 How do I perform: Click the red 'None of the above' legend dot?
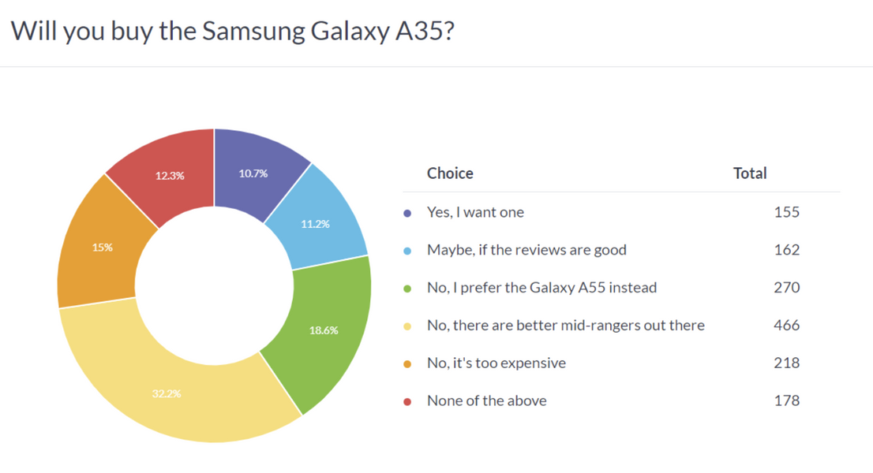407,402
